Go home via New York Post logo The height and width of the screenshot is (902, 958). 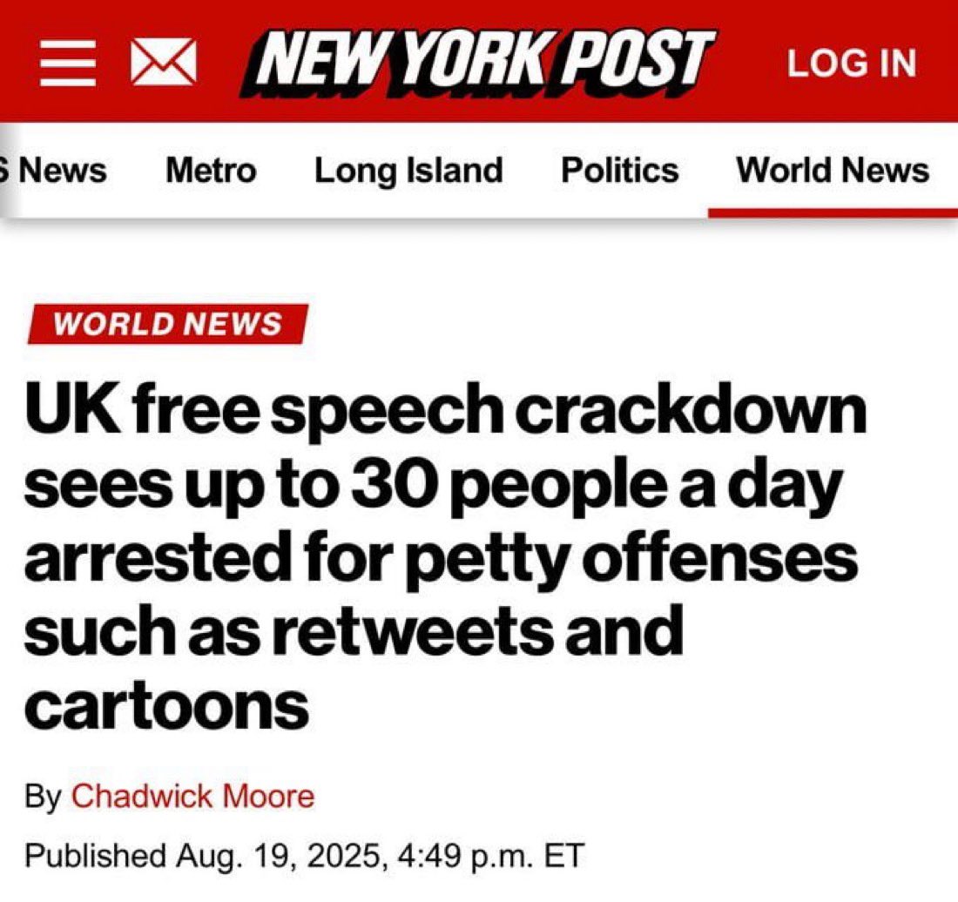(x=477, y=64)
